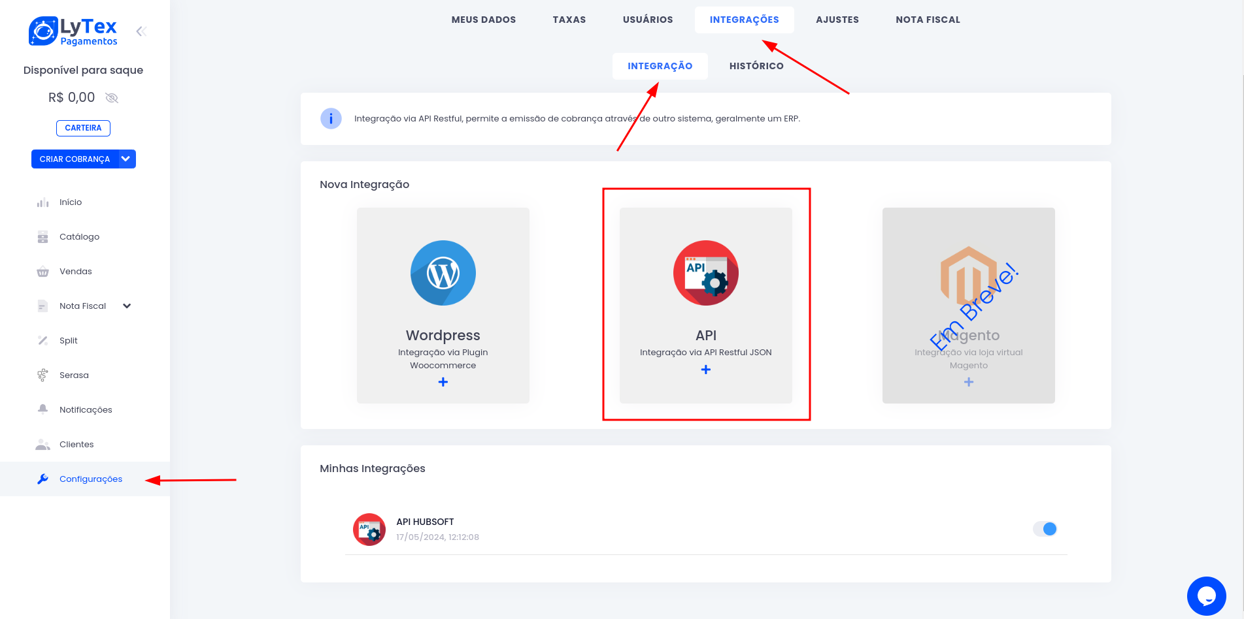Add API integration plus sign
The width and height of the screenshot is (1244, 619).
[706, 370]
